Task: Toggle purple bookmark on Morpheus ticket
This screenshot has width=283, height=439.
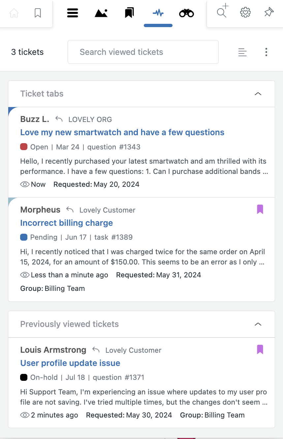Action: tap(260, 209)
